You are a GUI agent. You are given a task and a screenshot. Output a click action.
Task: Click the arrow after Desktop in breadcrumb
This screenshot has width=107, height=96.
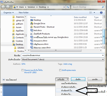coord(48,7)
